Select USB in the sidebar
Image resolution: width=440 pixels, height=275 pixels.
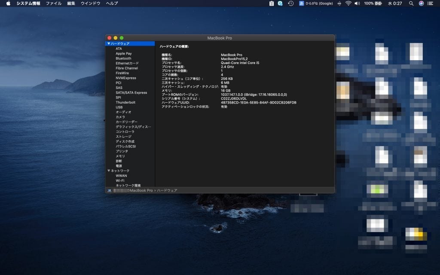[119, 107]
